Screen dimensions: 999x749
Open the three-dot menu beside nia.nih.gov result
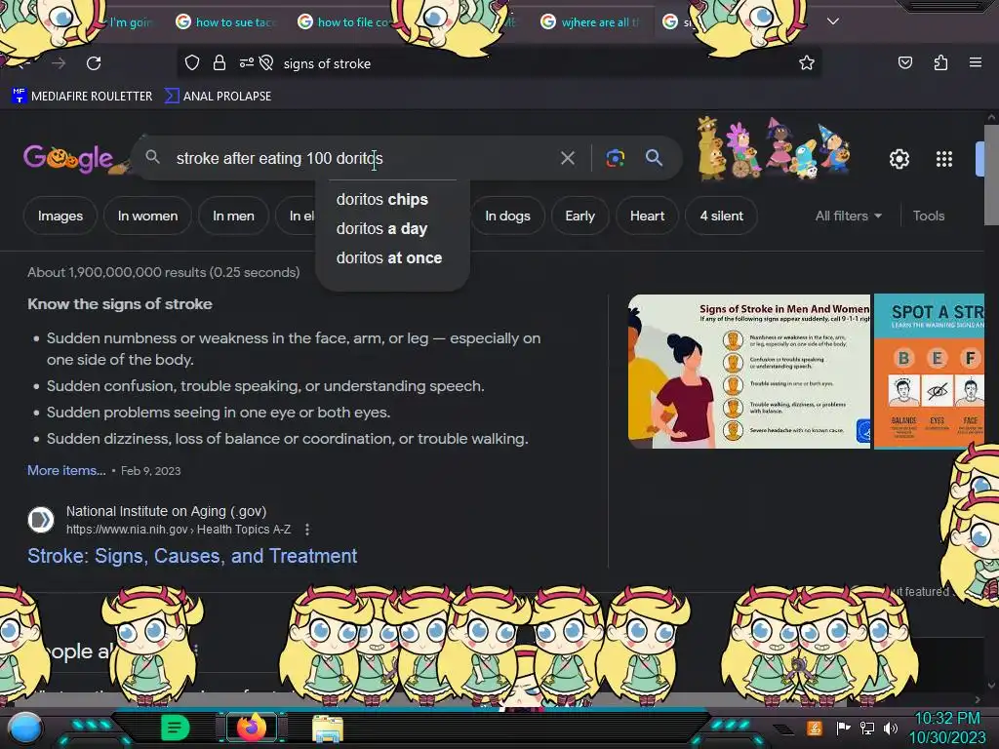point(307,530)
